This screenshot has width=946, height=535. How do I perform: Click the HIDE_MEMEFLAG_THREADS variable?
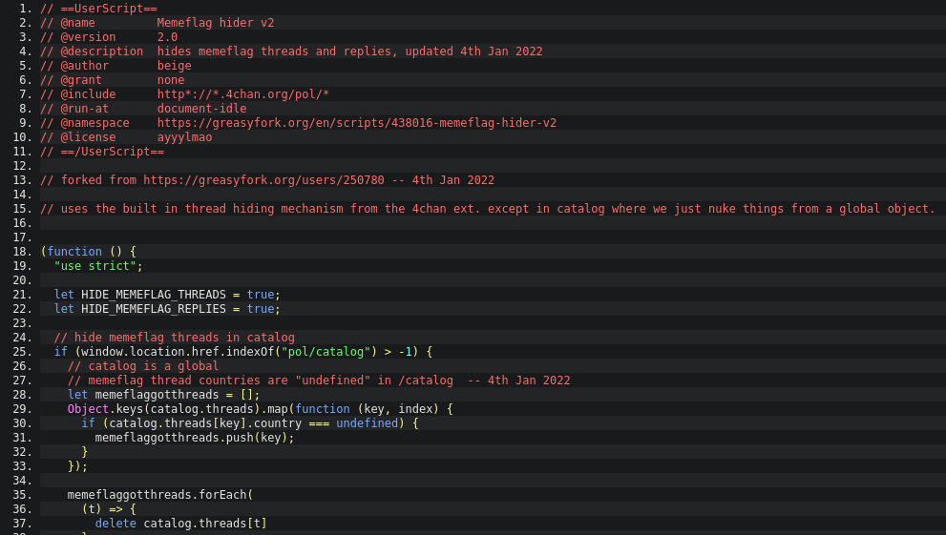[x=154, y=295]
